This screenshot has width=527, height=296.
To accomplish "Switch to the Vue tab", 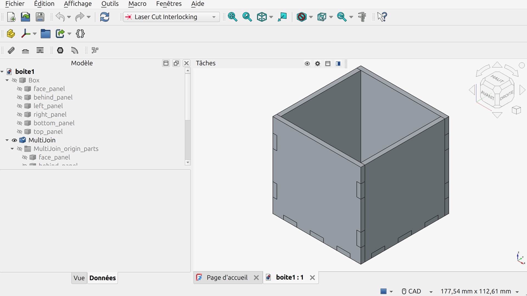I will pos(79,278).
